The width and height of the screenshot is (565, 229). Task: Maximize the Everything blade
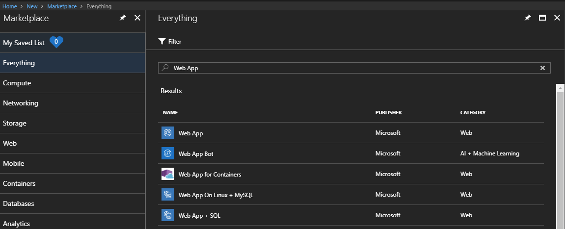point(542,18)
